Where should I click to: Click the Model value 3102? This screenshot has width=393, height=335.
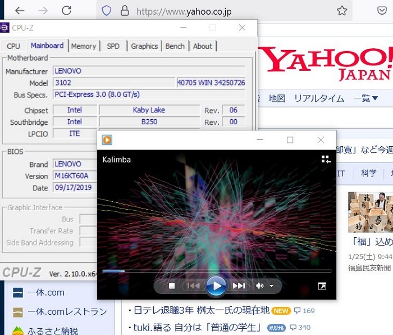114,83
